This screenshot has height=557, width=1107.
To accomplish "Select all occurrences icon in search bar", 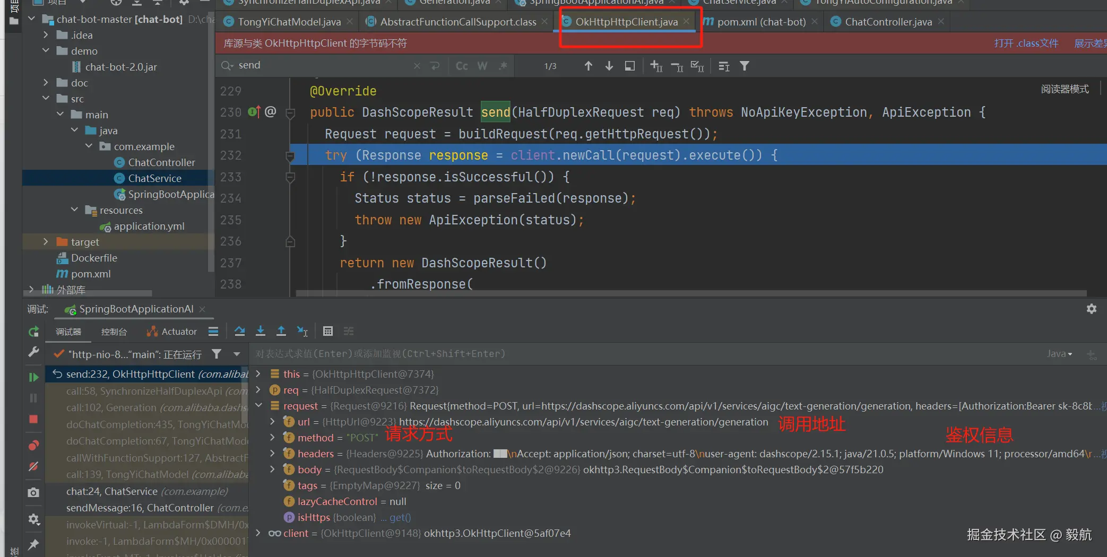I will point(697,66).
